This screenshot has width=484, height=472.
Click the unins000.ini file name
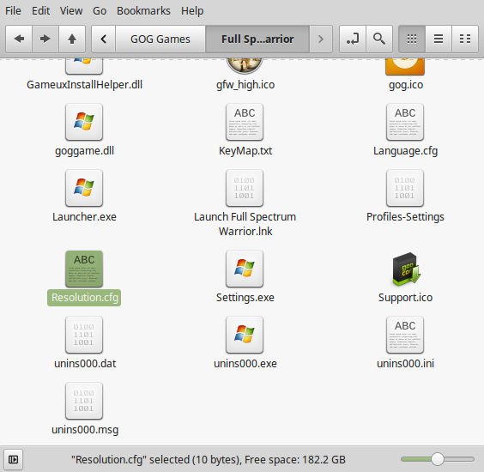point(405,364)
